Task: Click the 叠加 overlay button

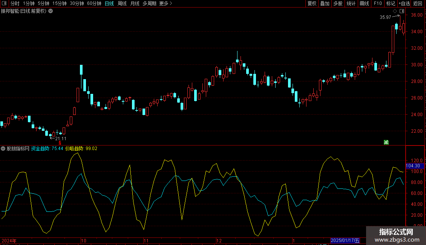Action: coord(325,3)
